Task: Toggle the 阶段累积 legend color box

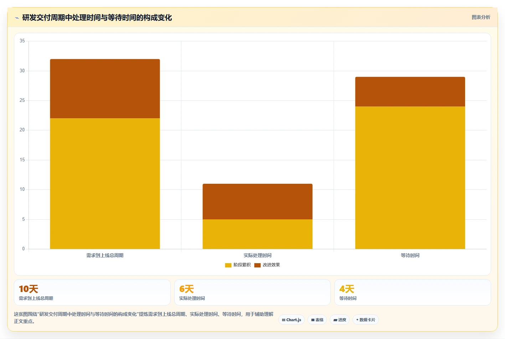Action: (x=228, y=265)
